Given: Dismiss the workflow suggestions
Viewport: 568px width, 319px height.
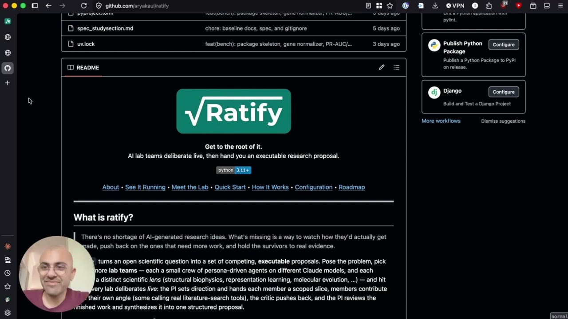Looking at the screenshot, I should coord(503,121).
